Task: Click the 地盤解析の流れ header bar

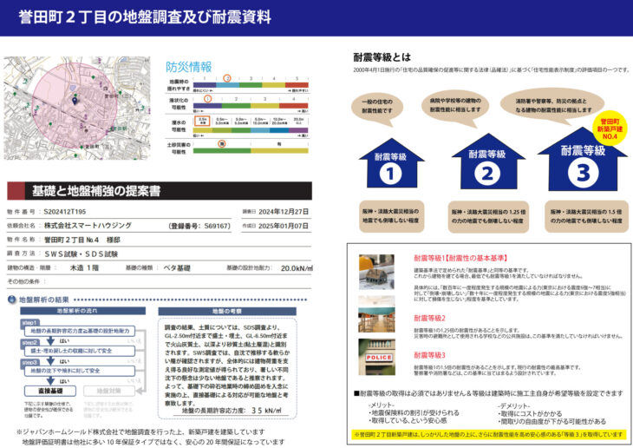Action: click(x=82, y=311)
